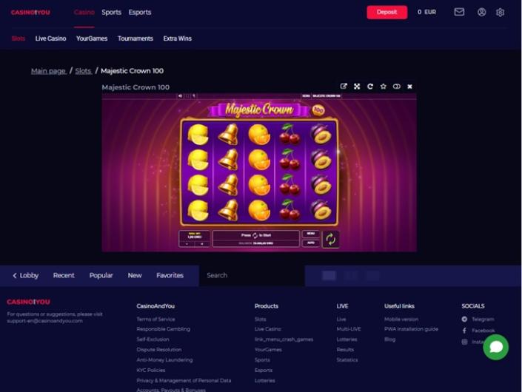
Task: Open game in new window icon
Action: click(344, 87)
